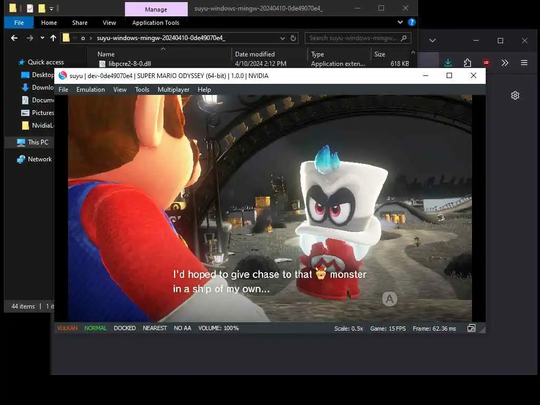Click the Frame: 62.36 ms status text

435,329
